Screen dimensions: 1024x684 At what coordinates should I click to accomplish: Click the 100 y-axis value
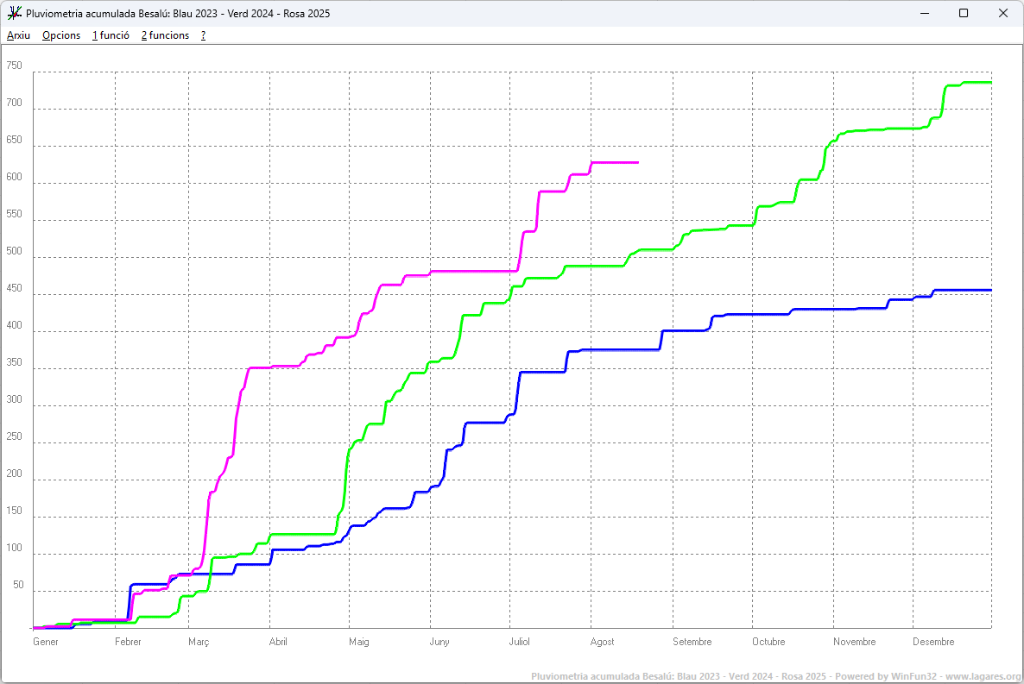(x=15, y=548)
